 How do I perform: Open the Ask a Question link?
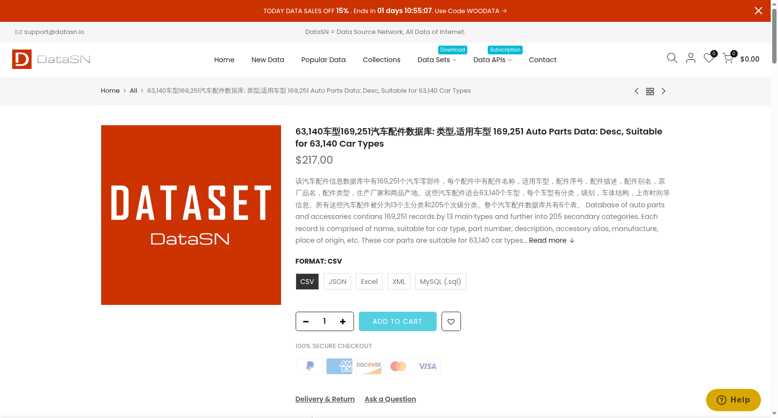390,399
